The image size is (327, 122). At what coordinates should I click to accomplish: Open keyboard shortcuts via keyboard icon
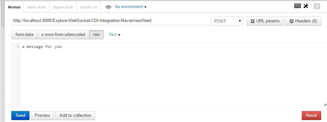tap(298, 6)
